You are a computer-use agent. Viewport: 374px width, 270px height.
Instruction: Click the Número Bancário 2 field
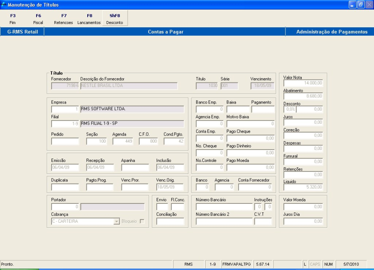click(224, 222)
